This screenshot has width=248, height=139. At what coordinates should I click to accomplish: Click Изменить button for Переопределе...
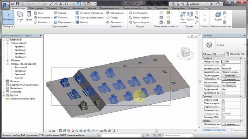coord(231,76)
